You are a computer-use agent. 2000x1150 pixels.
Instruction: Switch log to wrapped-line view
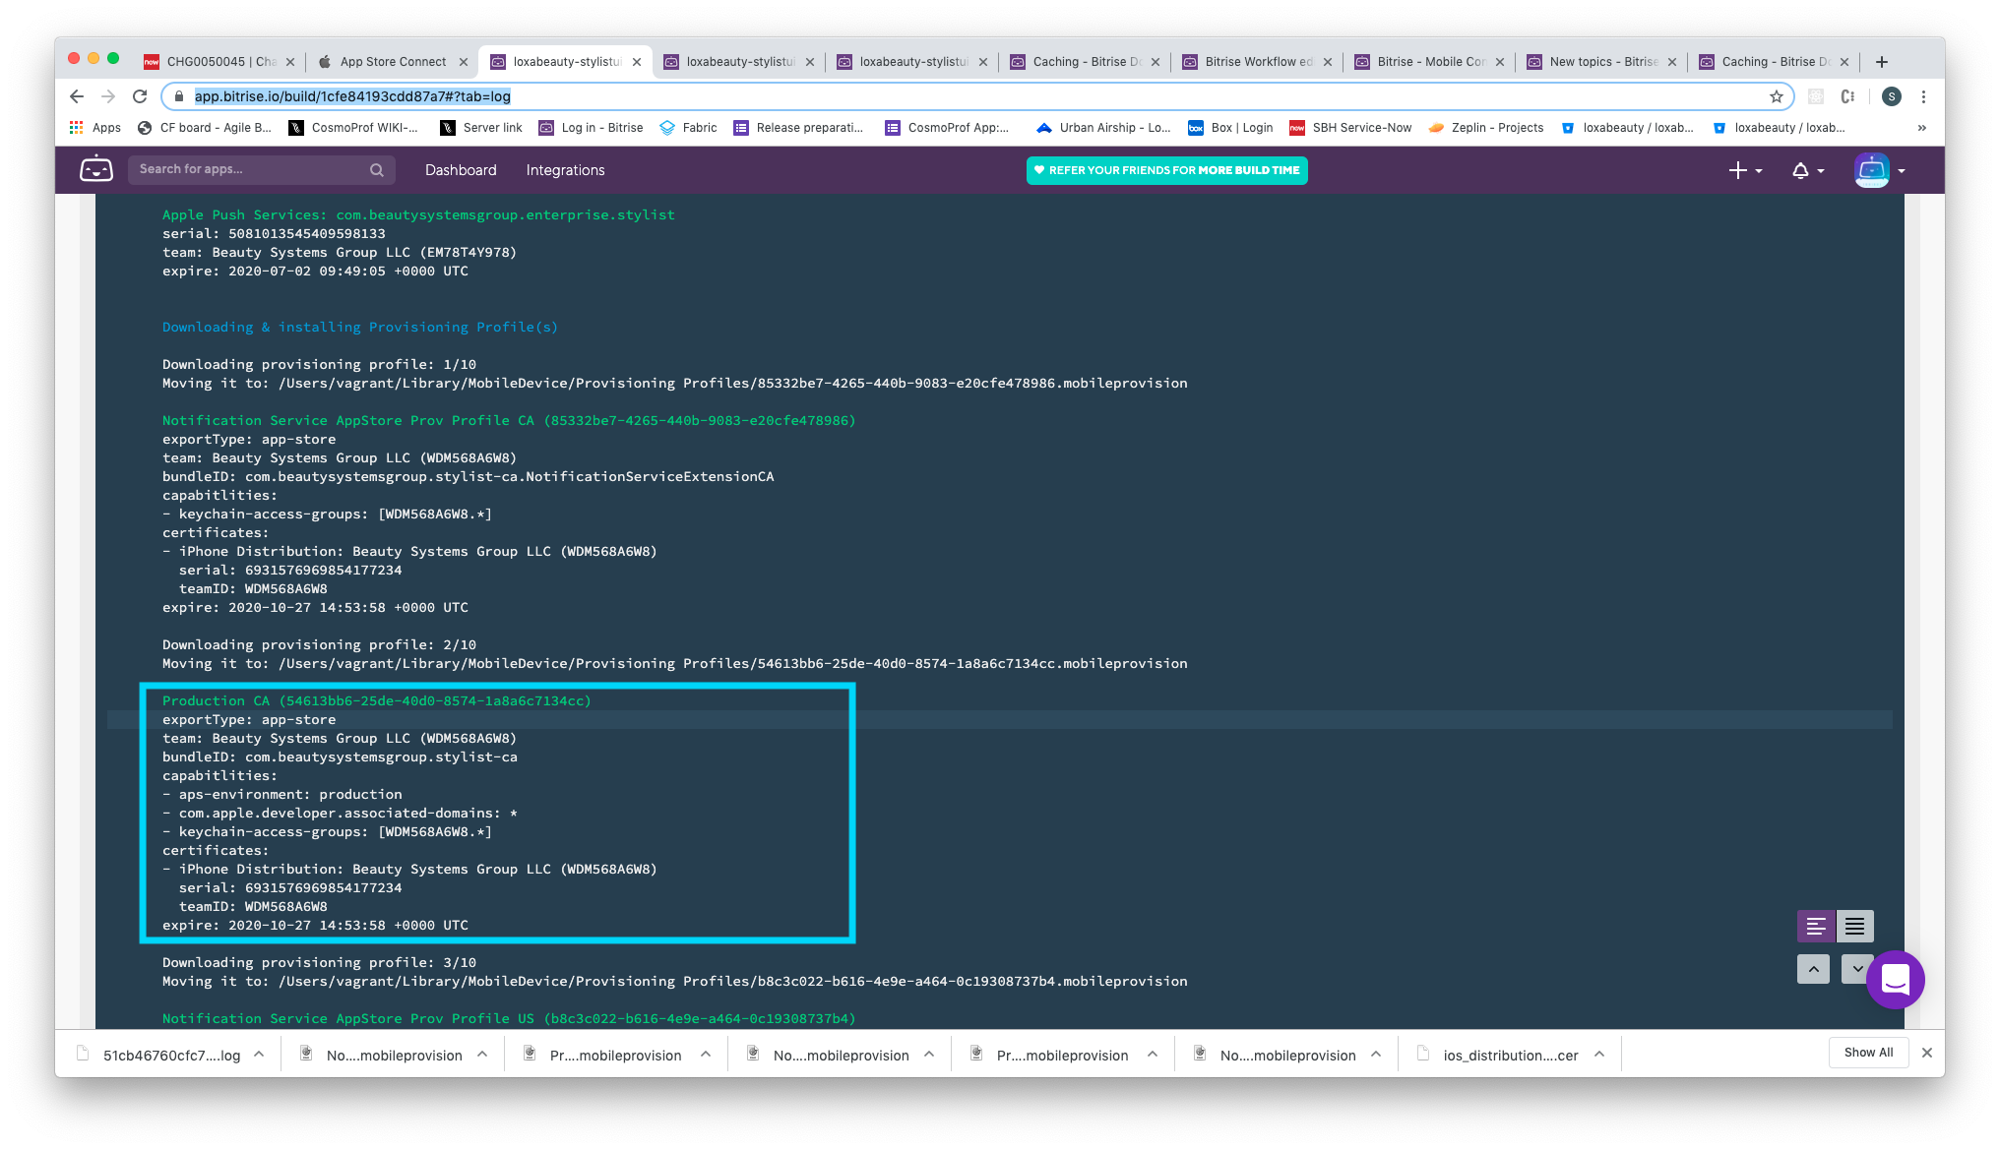tap(1816, 927)
